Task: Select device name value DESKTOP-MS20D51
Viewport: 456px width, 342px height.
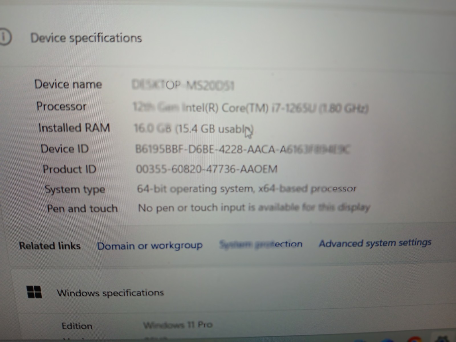Action: coord(183,85)
